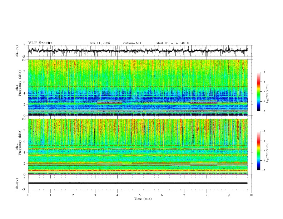Image resolution: width=283 pixels, height=219 pixels.
Task: Click the "ch.1(V)" waveform axis label
Action: (17, 51)
